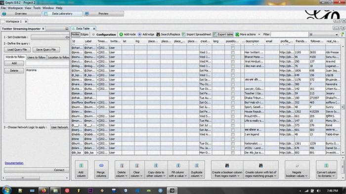
Task: Click the Configuration lightbulb icon
Action: click(x=93, y=35)
